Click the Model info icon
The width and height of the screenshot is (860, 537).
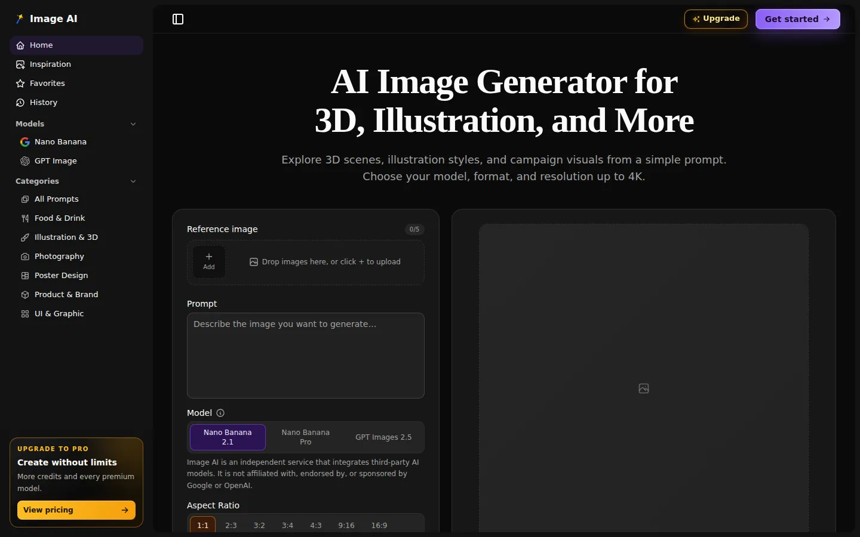pos(220,413)
